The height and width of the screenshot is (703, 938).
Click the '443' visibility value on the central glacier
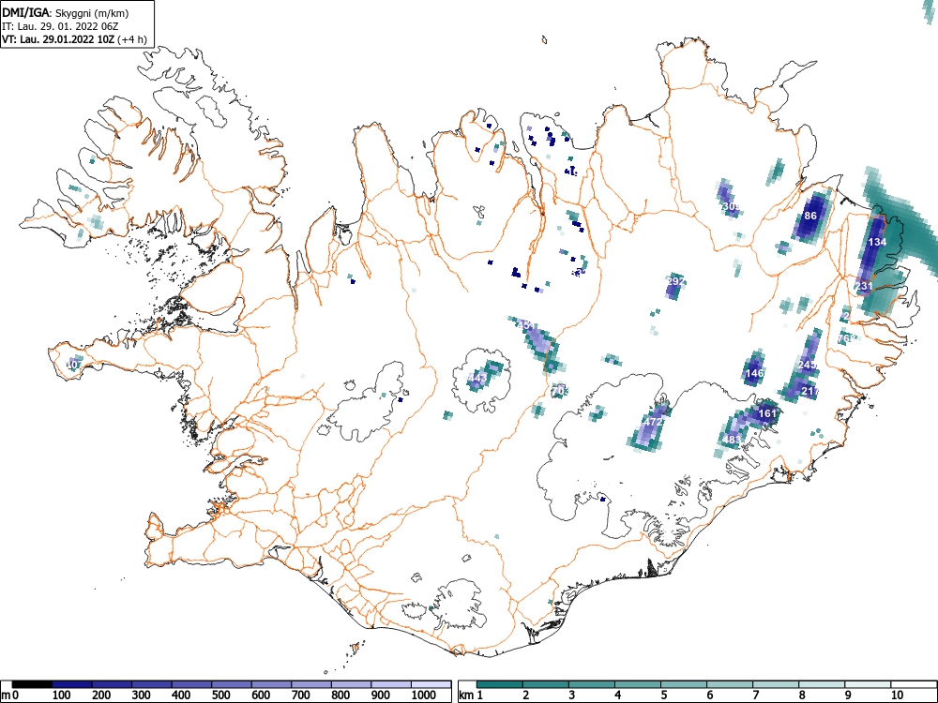477,378
